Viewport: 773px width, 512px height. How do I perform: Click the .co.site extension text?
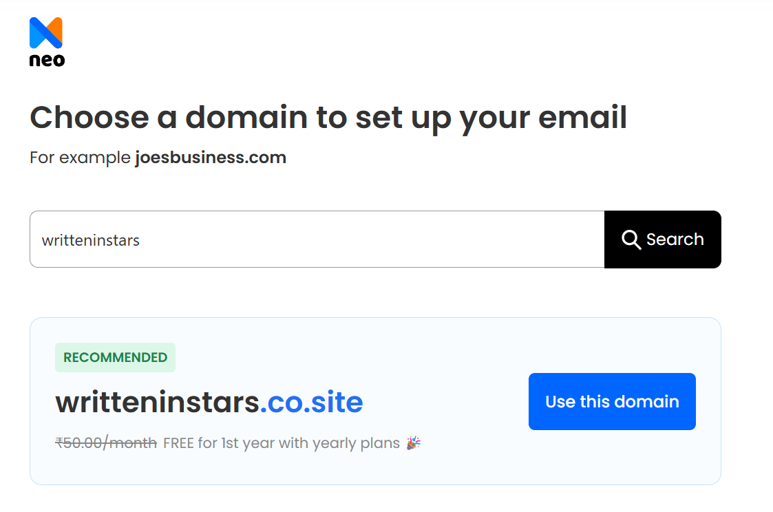312,401
